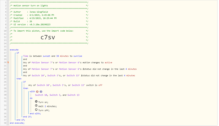219x126 pixels.
Task: Click the execute keyword on line 16
Action: (14, 50)
